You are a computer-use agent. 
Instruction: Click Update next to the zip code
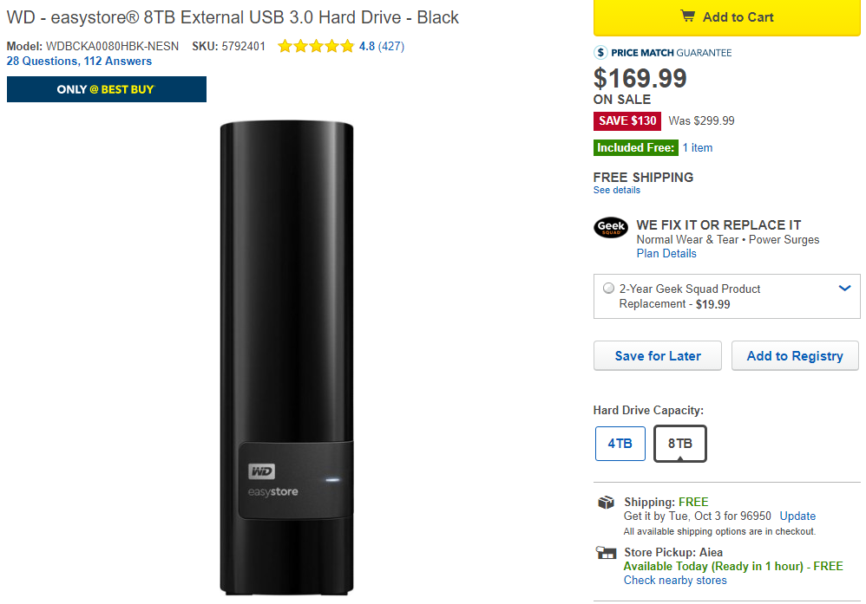click(x=797, y=516)
